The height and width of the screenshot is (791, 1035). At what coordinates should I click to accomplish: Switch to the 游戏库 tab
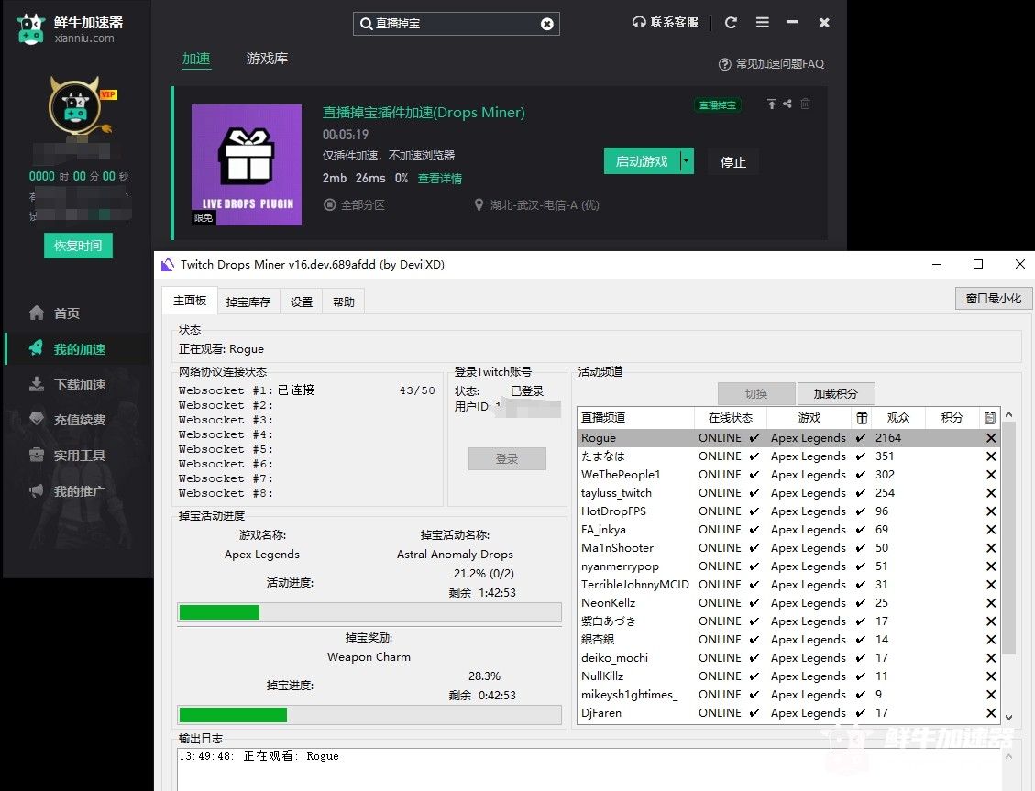point(267,59)
